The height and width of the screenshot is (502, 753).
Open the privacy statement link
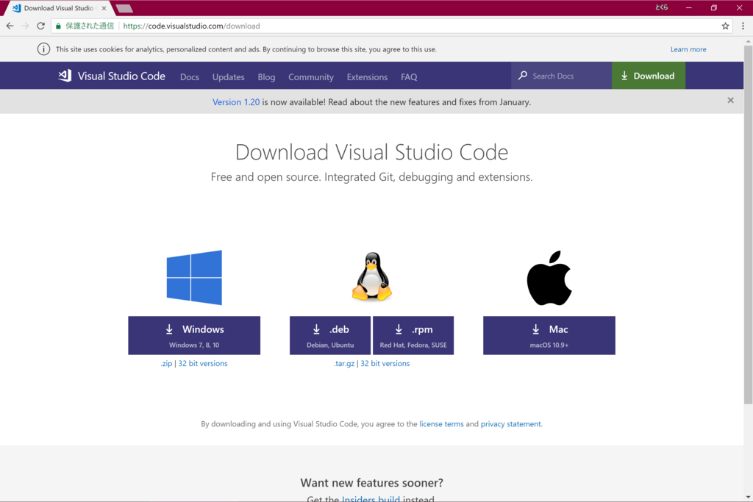pyautogui.click(x=510, y=424)
